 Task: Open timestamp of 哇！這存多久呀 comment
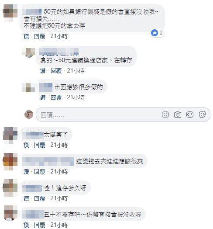click(x=59, y=198)
